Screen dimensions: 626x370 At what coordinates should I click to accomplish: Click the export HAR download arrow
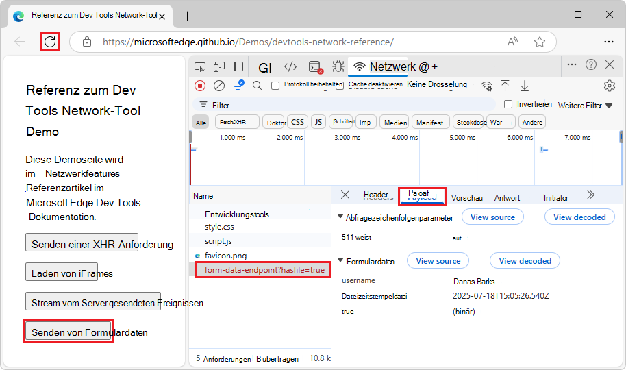525,86
